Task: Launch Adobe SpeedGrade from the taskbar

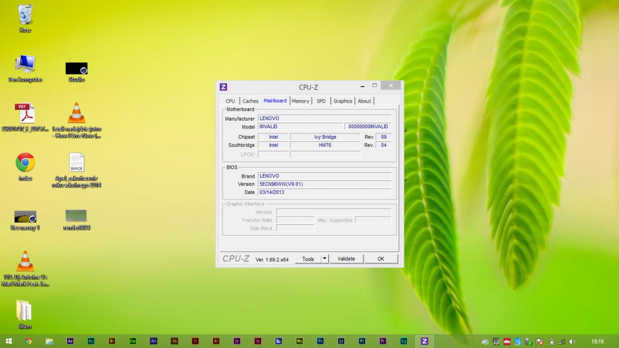Action: (403, 341)
